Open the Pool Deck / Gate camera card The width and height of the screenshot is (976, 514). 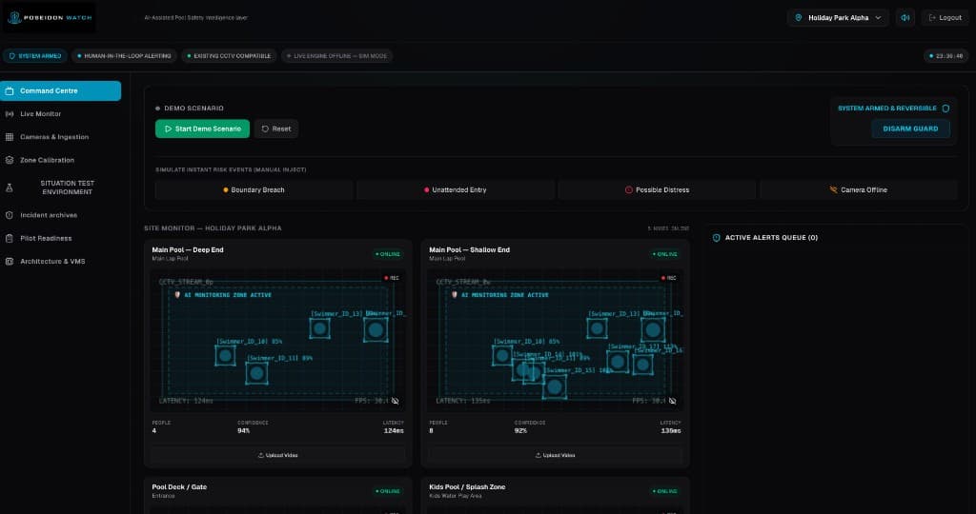click(278, 495)
